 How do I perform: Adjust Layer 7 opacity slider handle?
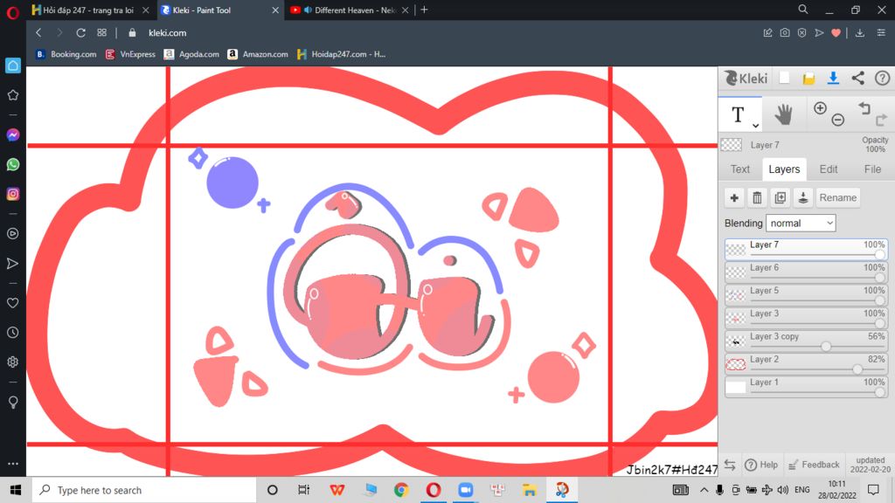click(x=879, y=254)
